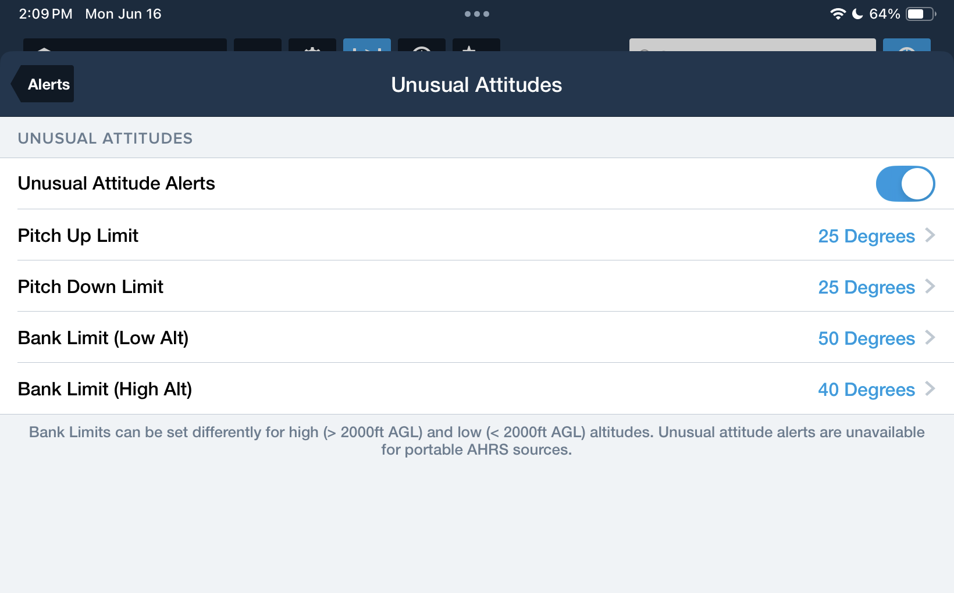Click the Unusual Attitudes title header
Viewport: 954px width, 593px height.
pos(476,85)
